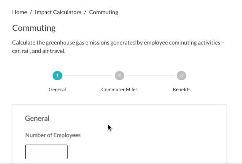Viewport: 242px width, 164px height.
Task: Select the General step label
Action: click(57, 89)
